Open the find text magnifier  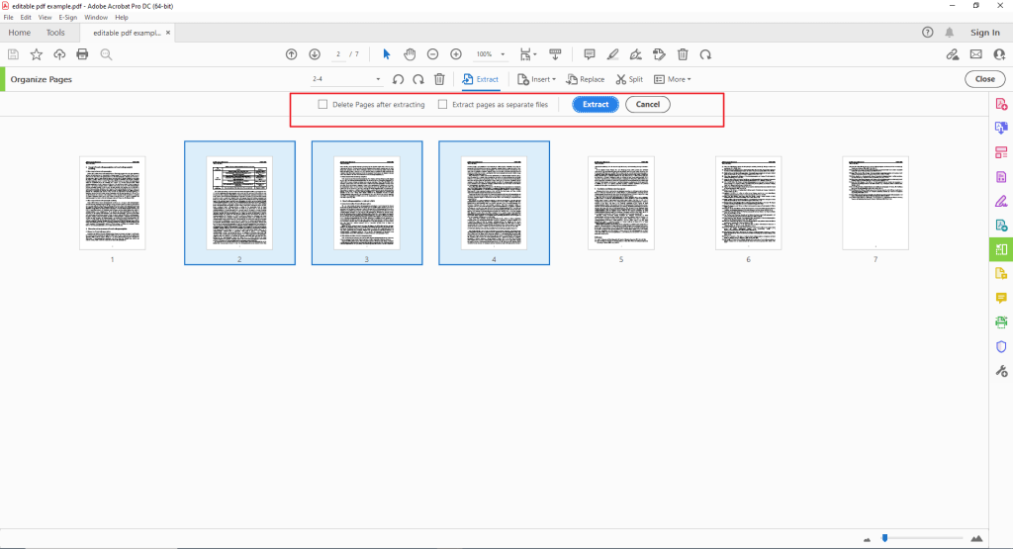[106, 54]
